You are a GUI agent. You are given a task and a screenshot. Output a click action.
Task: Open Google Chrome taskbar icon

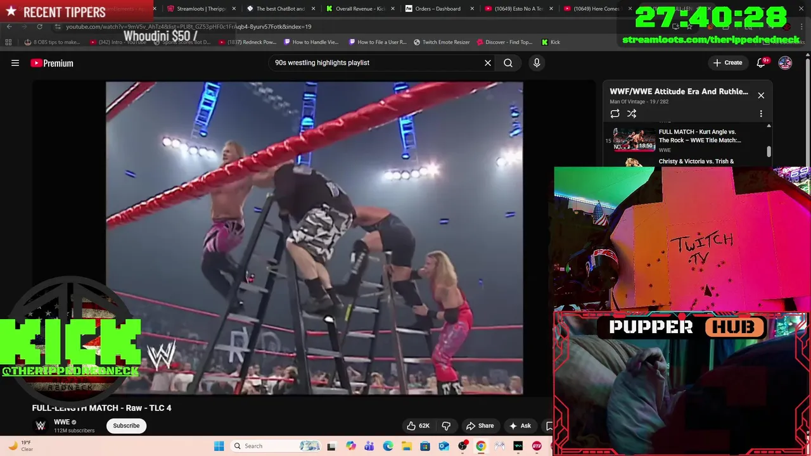coord(481,446)
